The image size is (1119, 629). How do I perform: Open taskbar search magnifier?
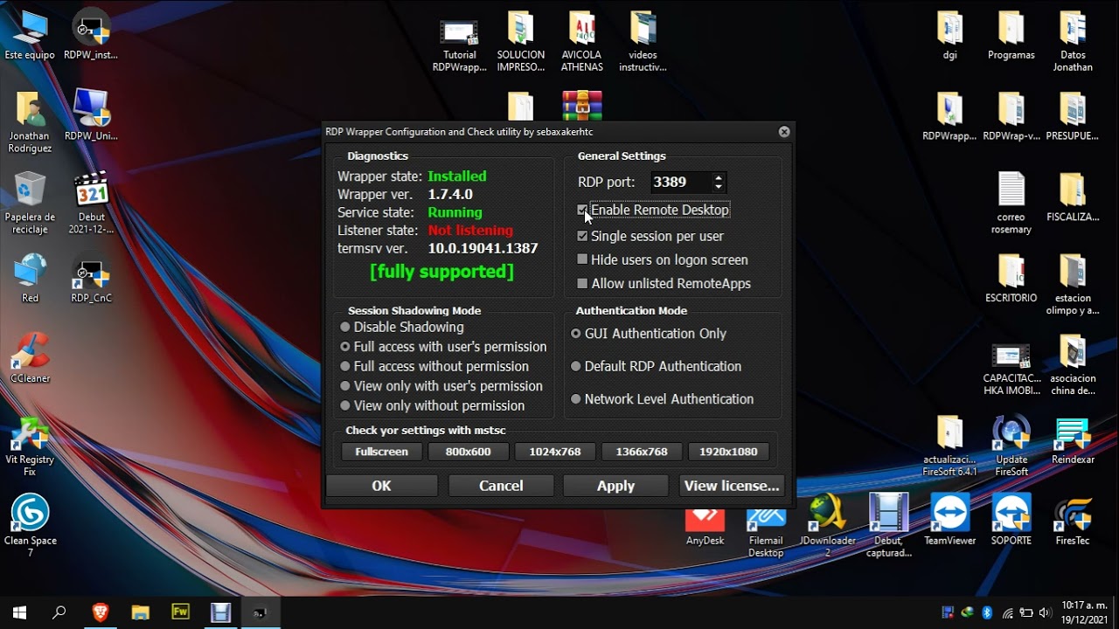(x=59, y=612)
